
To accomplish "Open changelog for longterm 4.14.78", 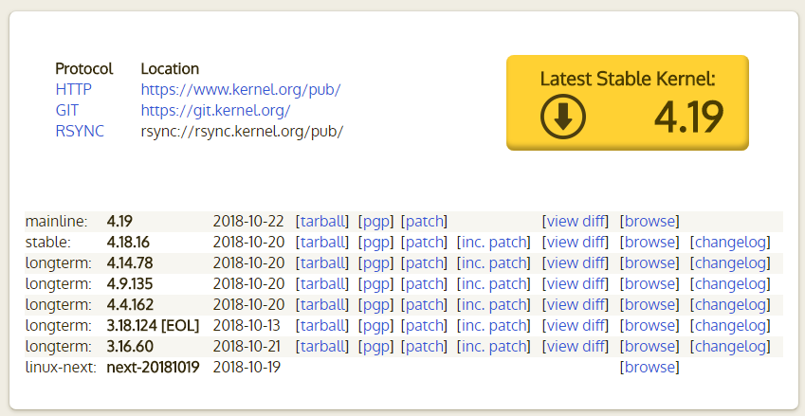I will tap(730, 263).
